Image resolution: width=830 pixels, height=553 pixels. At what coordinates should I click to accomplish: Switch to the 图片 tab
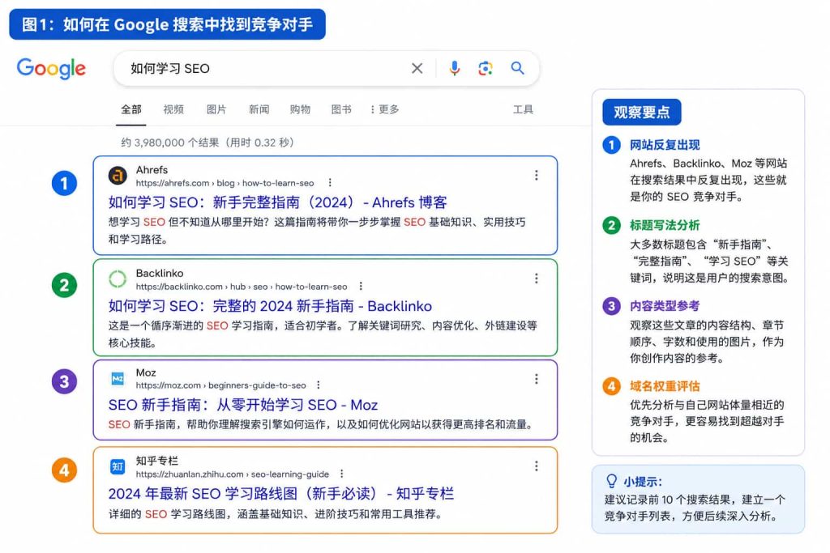[x=216, y=109]
